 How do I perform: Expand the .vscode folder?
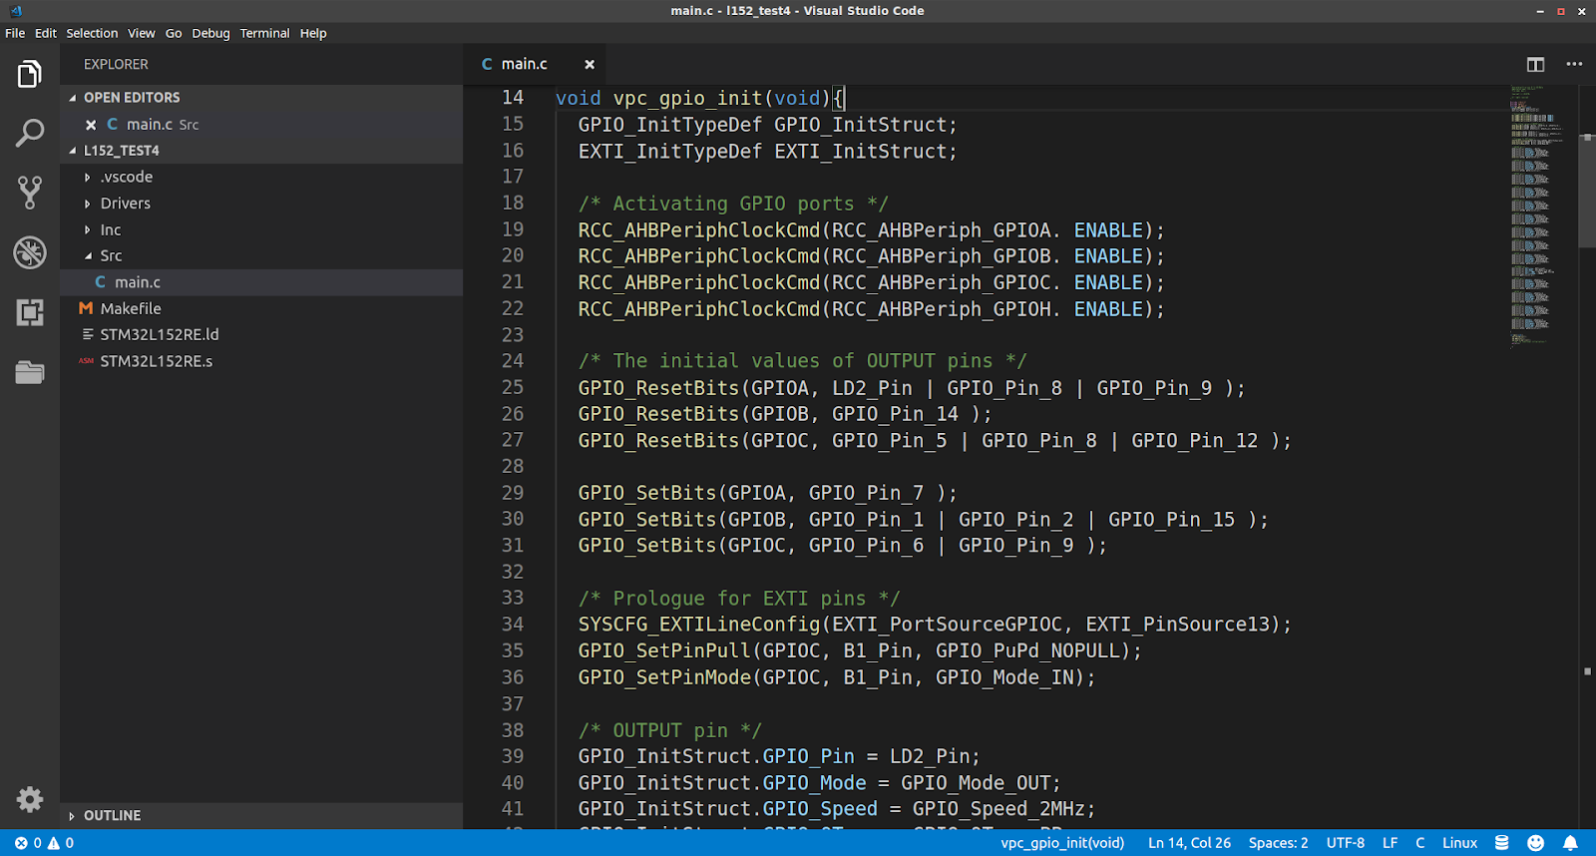pyautogui.click(x=127, y=177)
